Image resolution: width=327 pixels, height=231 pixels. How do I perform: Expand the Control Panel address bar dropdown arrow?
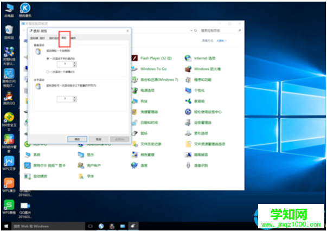pyautogui.click(x=191, y=30)
